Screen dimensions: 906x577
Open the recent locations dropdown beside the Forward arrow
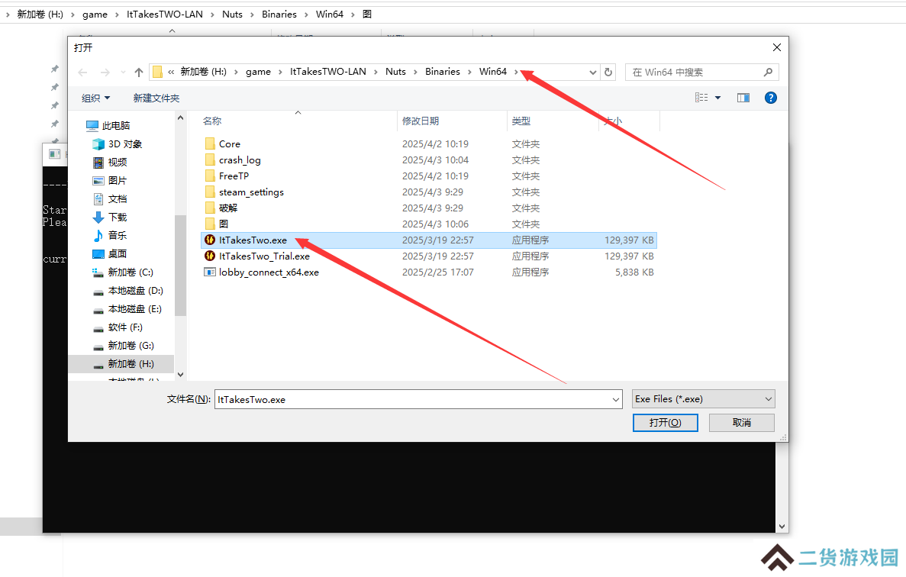pyautogui.click(x=123, y=73)
